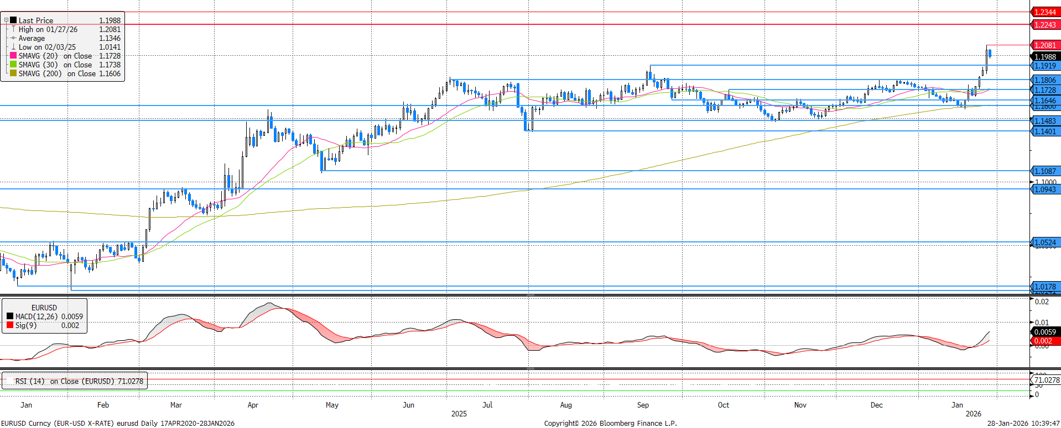Click the olive SMAVG (200) color swatch
1061x428 pixels.
[13, 73]
